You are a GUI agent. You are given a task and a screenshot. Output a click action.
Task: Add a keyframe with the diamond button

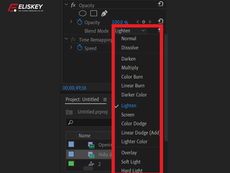[143, 21]
